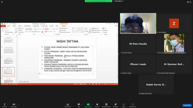Fit slide to current window icon
The image size is (193, 108).
coord(117,84)
